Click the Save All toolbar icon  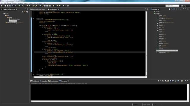pyautogui.click(x=8, y=6)
